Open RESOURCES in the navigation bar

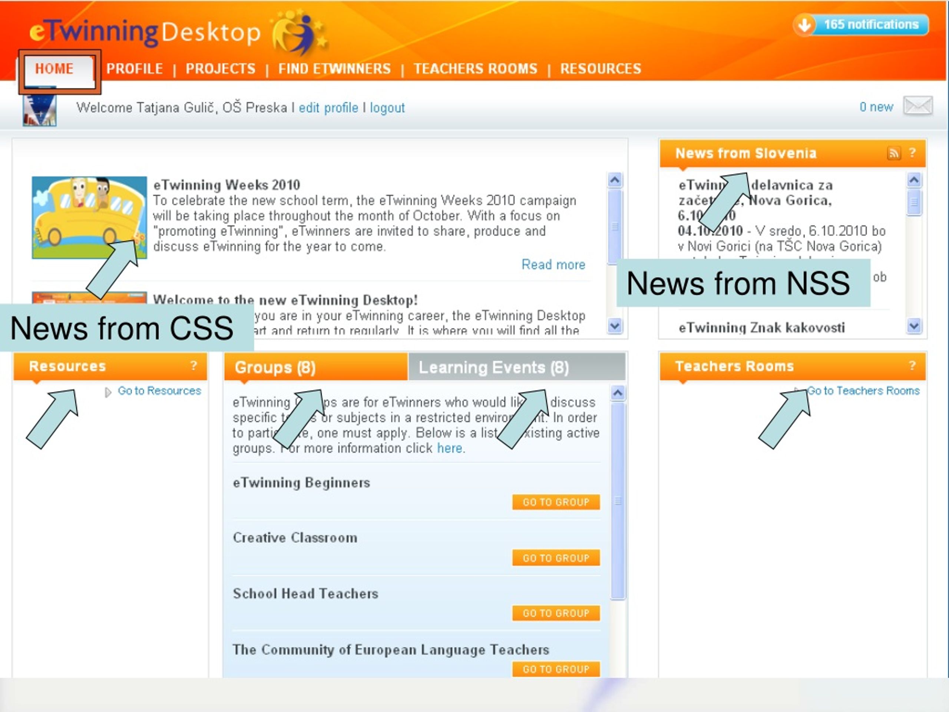coord(601,69)
